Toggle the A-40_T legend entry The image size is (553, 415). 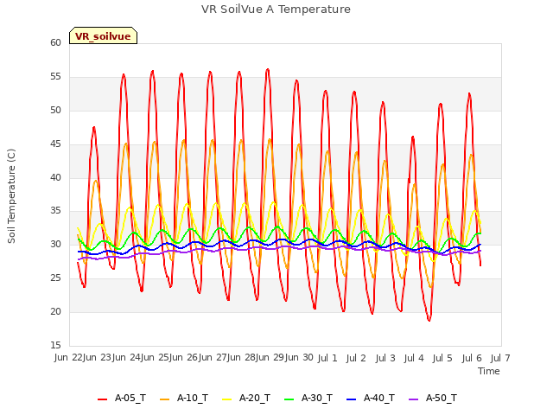(x=371, y=398)
